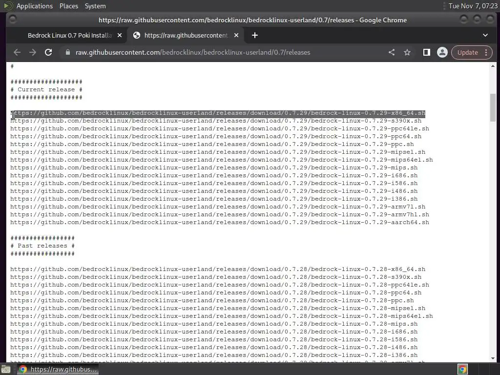Open the Chrome profile avatar menu
The image size is (500, 375).
[x=442, y=52]
